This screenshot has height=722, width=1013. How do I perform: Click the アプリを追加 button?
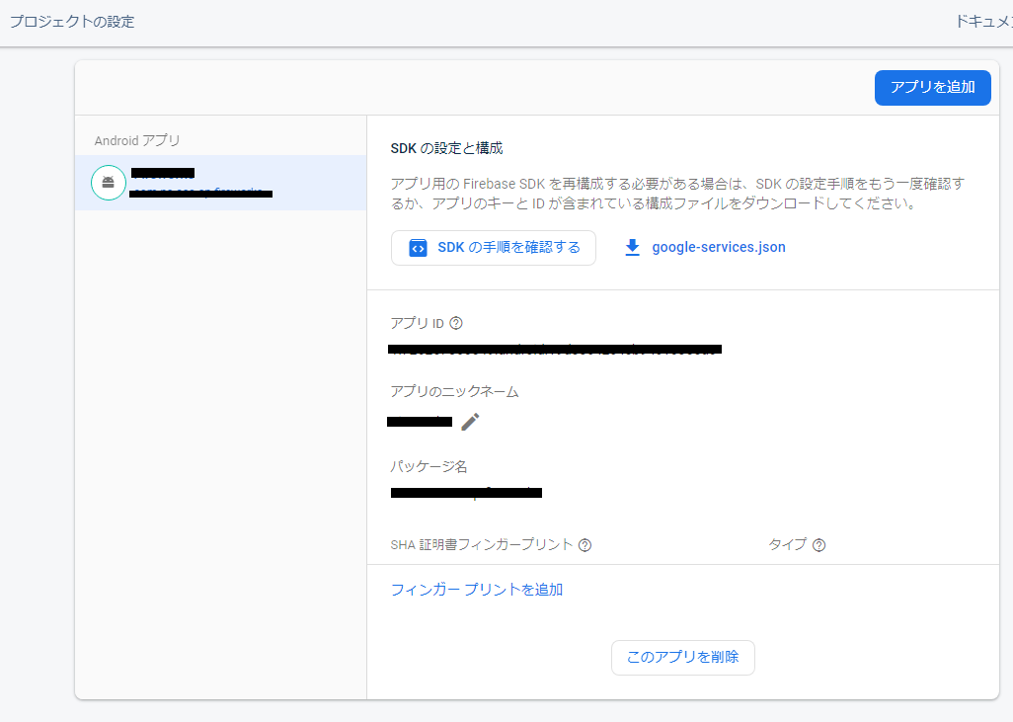tap(932, 87)
